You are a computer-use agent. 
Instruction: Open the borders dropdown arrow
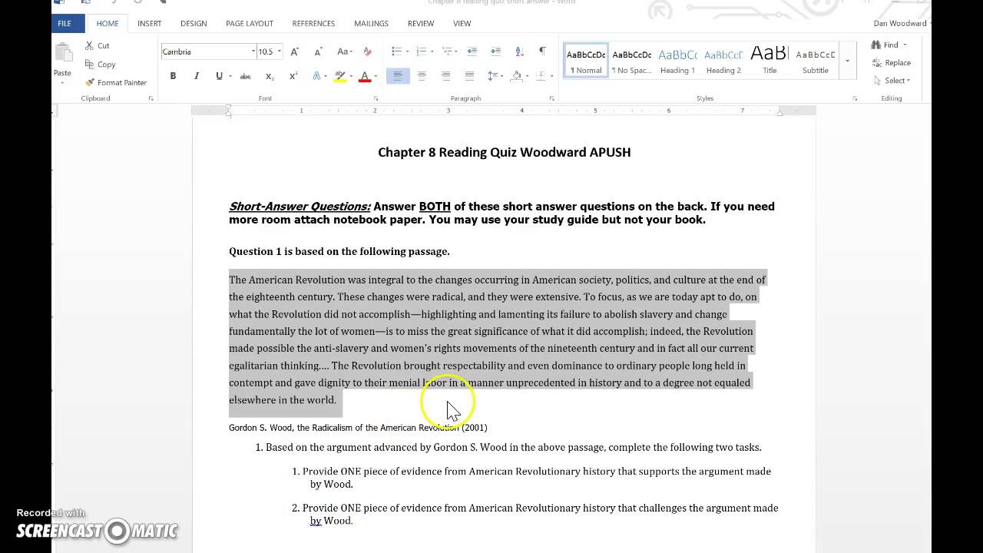pos(551,76)
